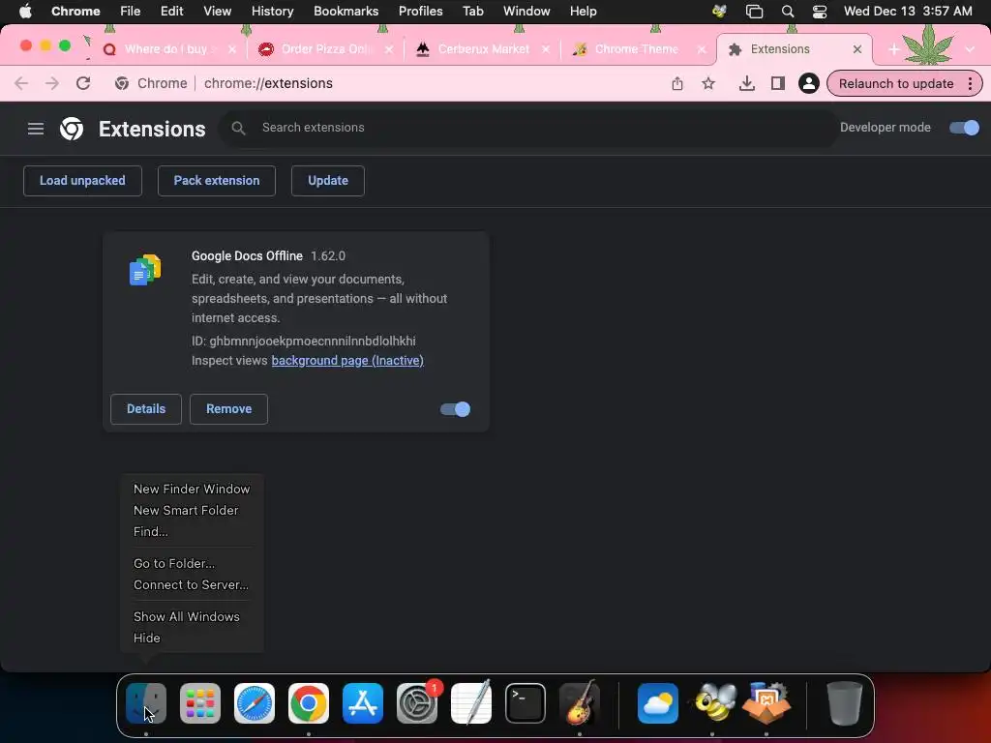Select New Smart Folder menu item
The image size is (991, 743).
(x=192, y=511)
